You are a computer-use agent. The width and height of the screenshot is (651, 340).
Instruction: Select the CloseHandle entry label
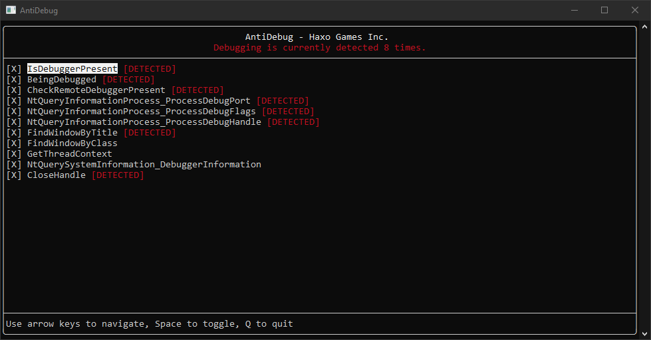coord(57,175)
